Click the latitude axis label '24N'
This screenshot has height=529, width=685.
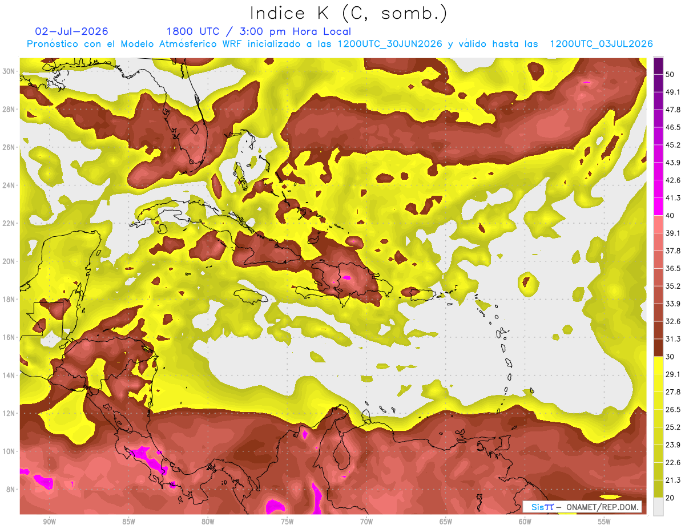tap(9, 185)
